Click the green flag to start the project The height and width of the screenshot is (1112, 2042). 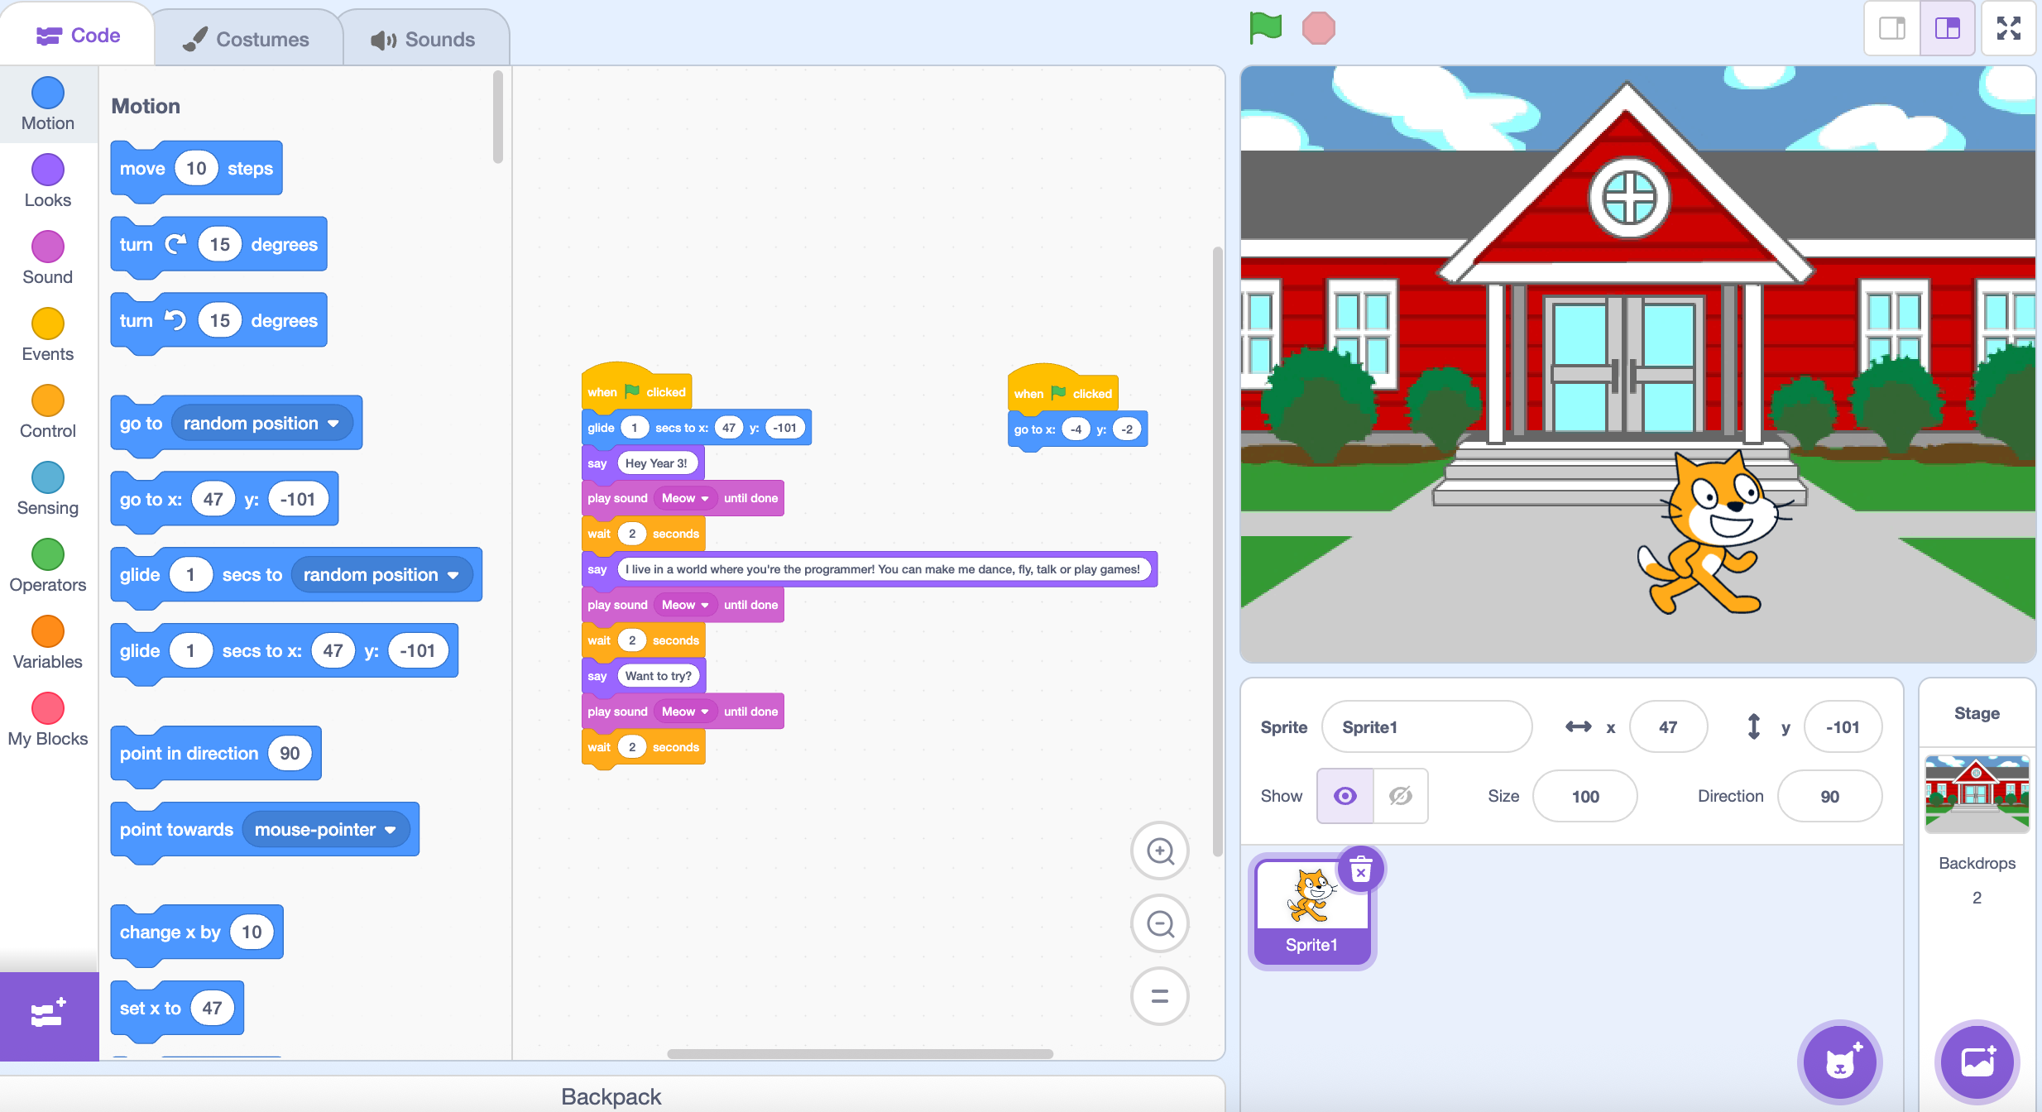(1265, 28)
